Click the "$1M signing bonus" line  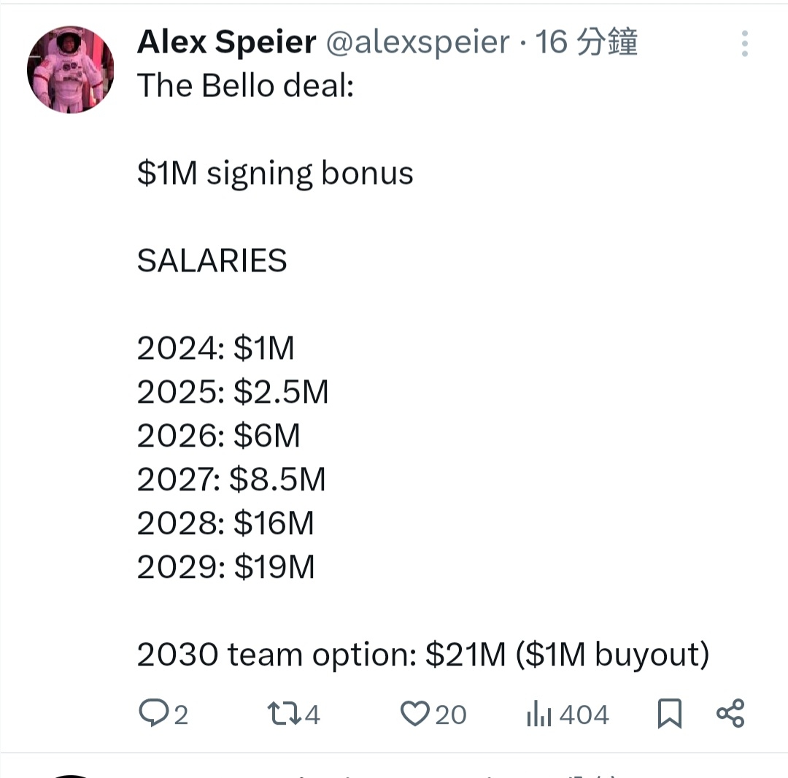(x=275, y=174)
